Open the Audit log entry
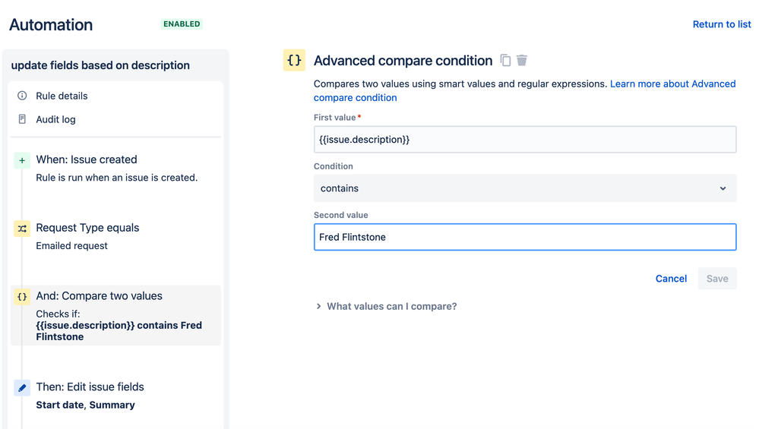 [x=55, y=119]
